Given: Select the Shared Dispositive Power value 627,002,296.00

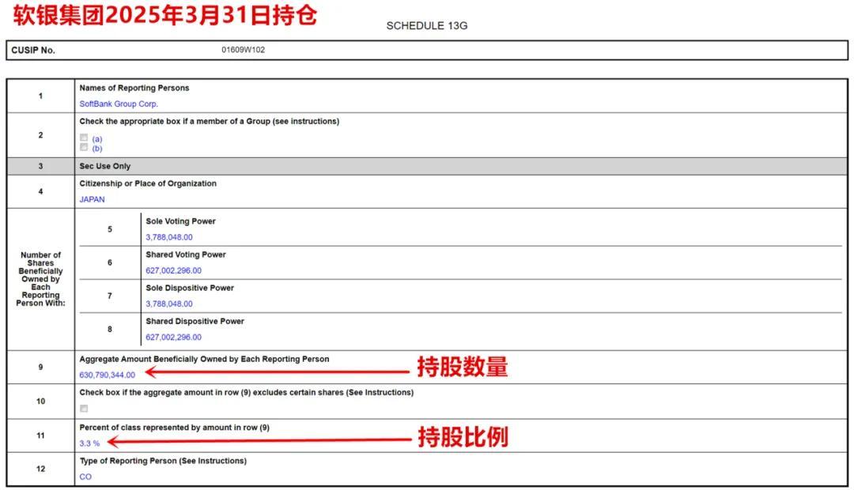Looking at the screenshot, I should [173, 337].
